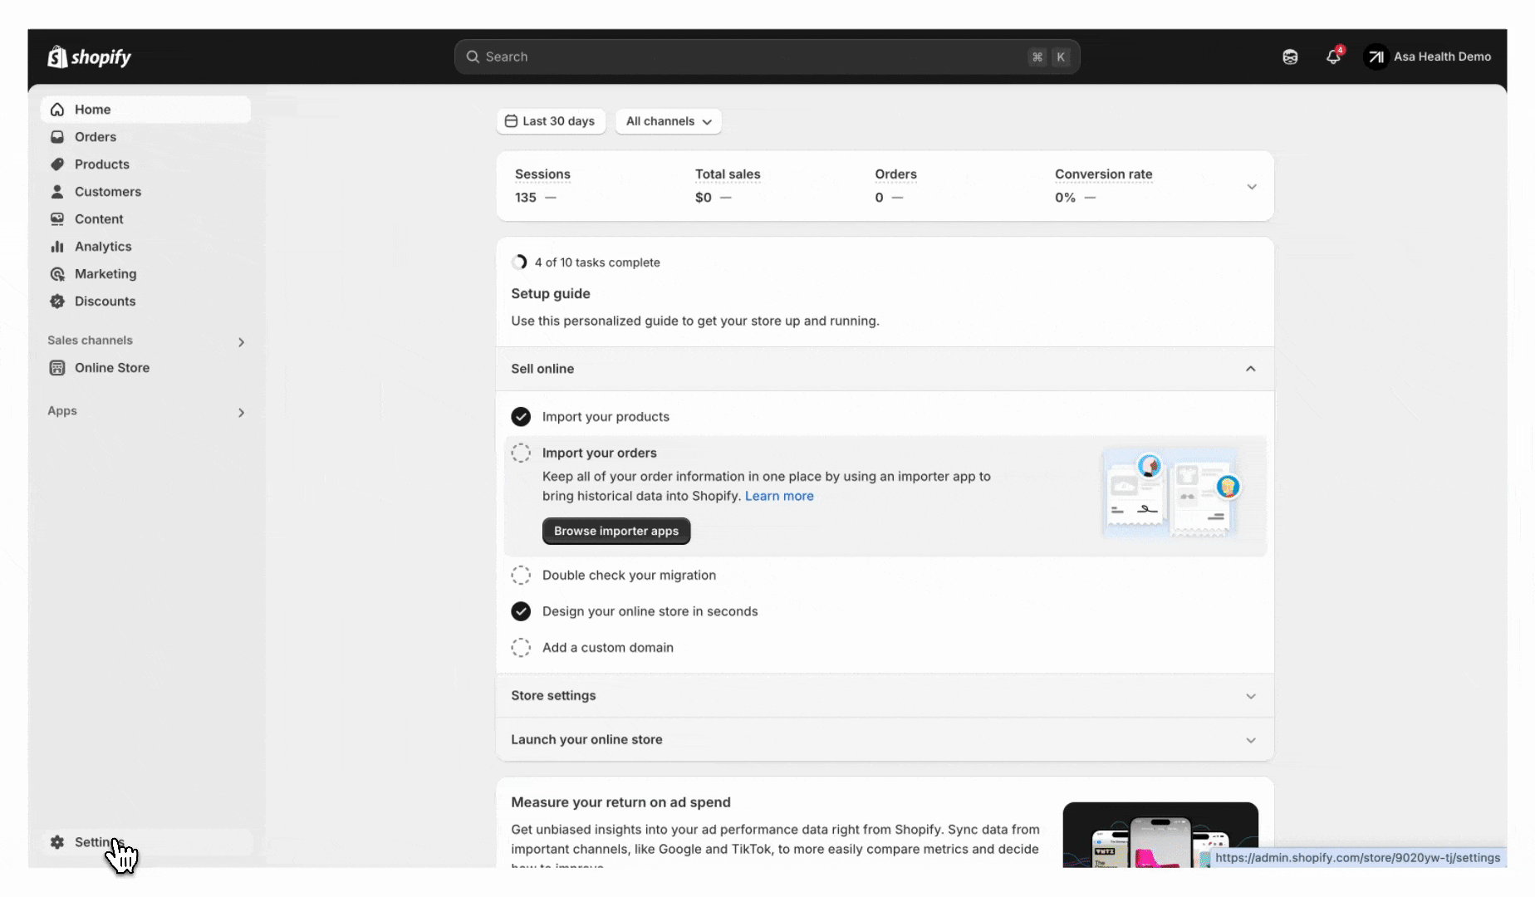This screenshot has height=897, width=1535.
Task: Open the Sidekick assistant icon in top bar
Action: (1290, 56)
